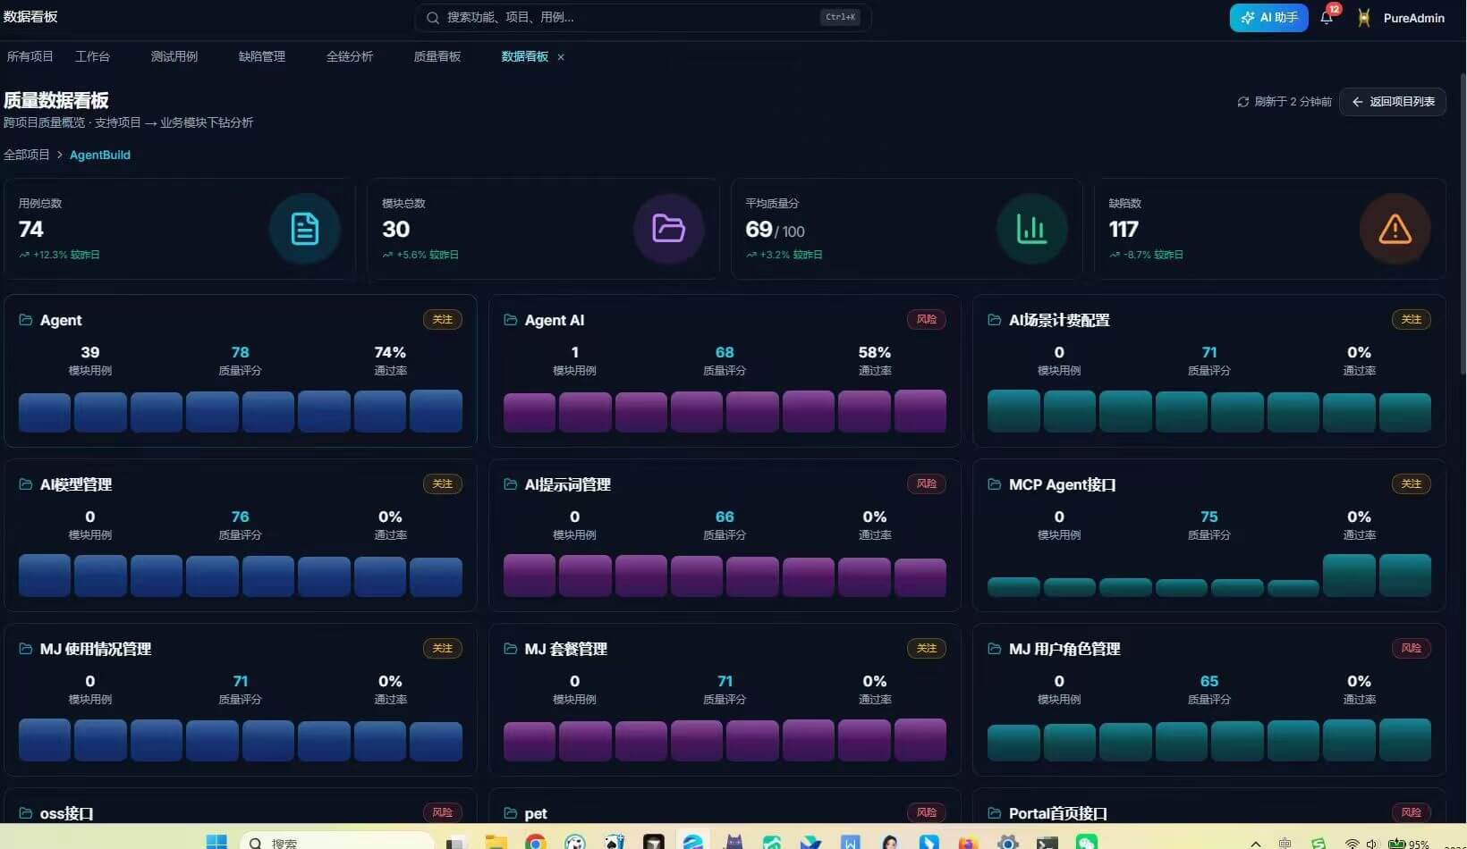This screenshot has width=1467, height=849.
Task: Click the folder icon beside MCP Agent接口
Action: pos(995,484)
